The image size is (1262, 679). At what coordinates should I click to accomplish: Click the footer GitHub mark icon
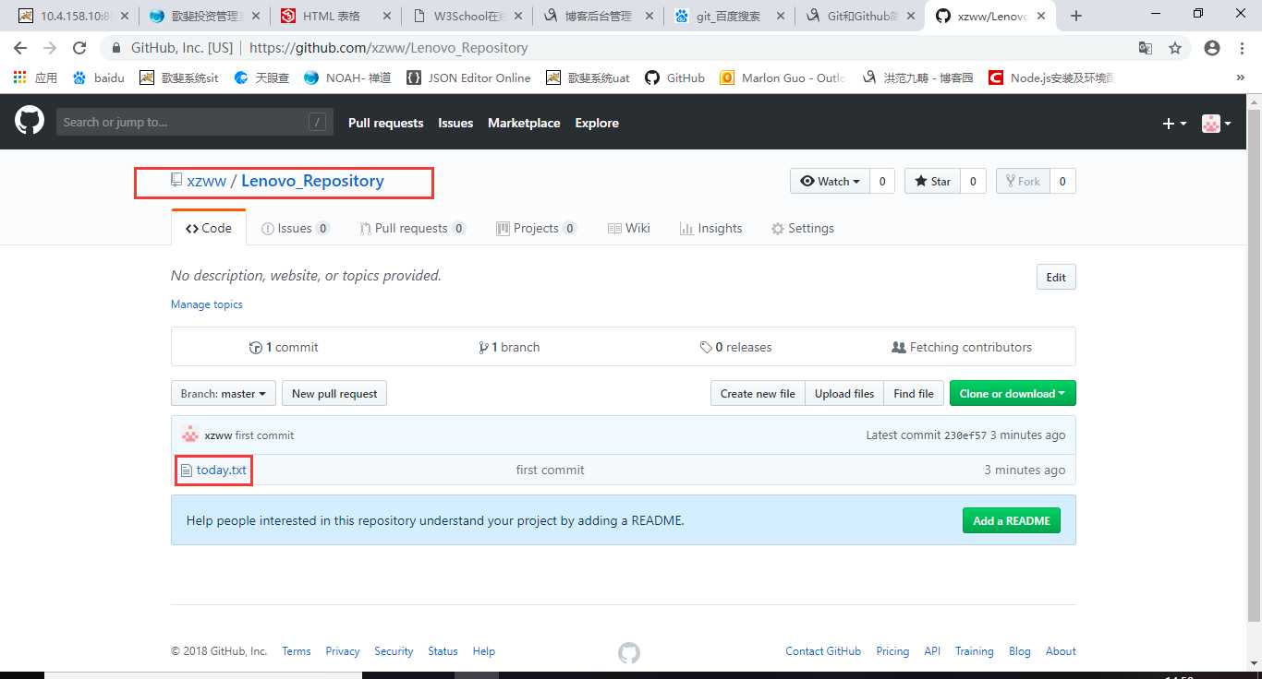[629, 653]
